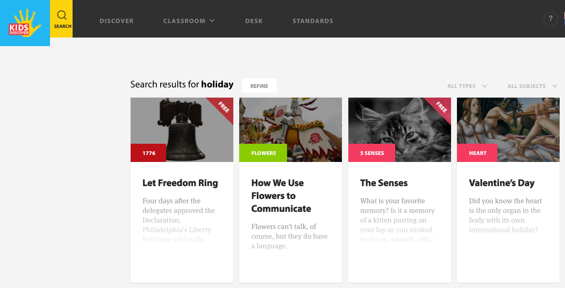Open the Standards menu item

(313, 21)
